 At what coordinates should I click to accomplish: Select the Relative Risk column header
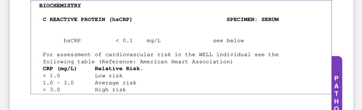(x=119, y=69)
